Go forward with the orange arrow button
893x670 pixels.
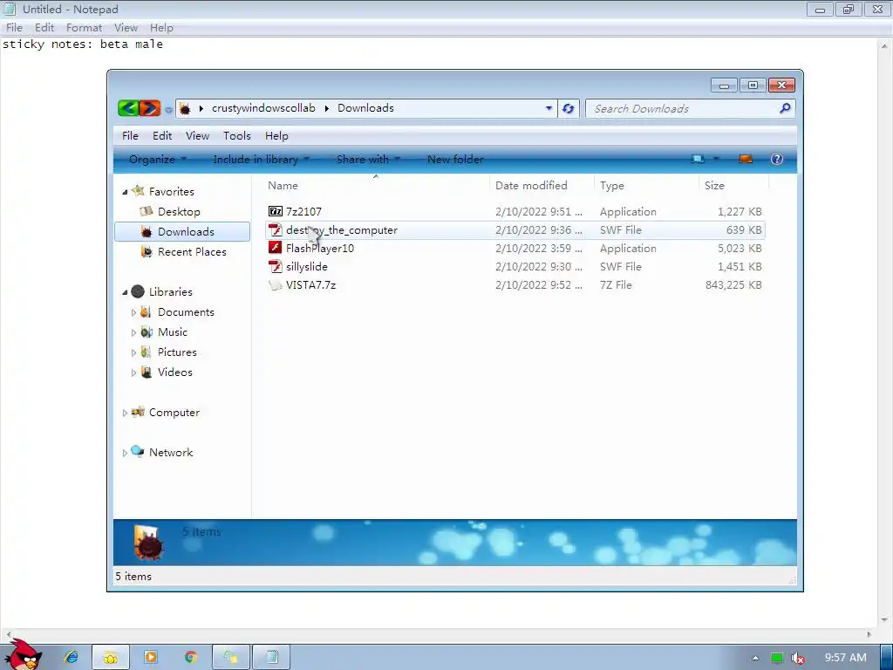point(150,107)
